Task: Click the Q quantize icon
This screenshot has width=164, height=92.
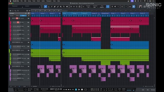Action: [83, 7]
